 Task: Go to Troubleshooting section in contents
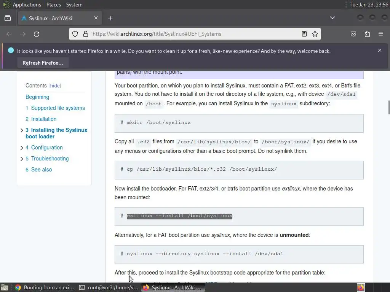pos(47,159)
